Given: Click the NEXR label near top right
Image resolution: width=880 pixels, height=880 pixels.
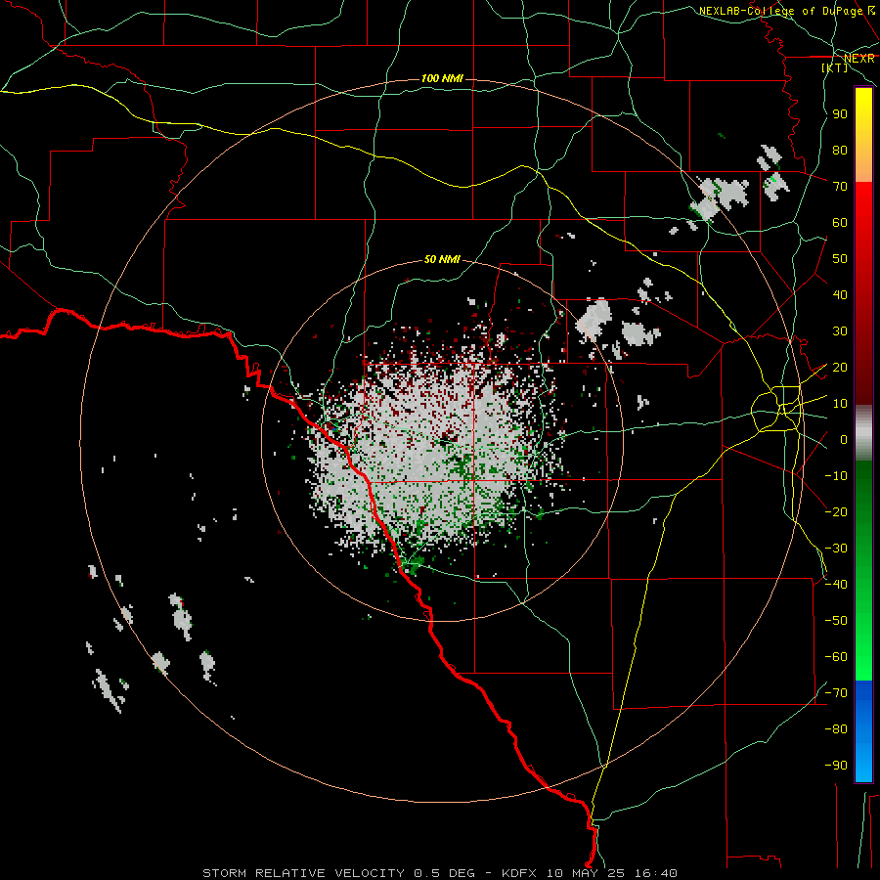Looking at the screenshot, I should [858, 58].
